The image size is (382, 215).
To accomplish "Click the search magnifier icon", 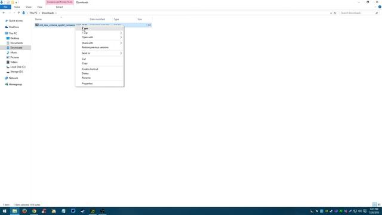I will (x=377, y=13).
